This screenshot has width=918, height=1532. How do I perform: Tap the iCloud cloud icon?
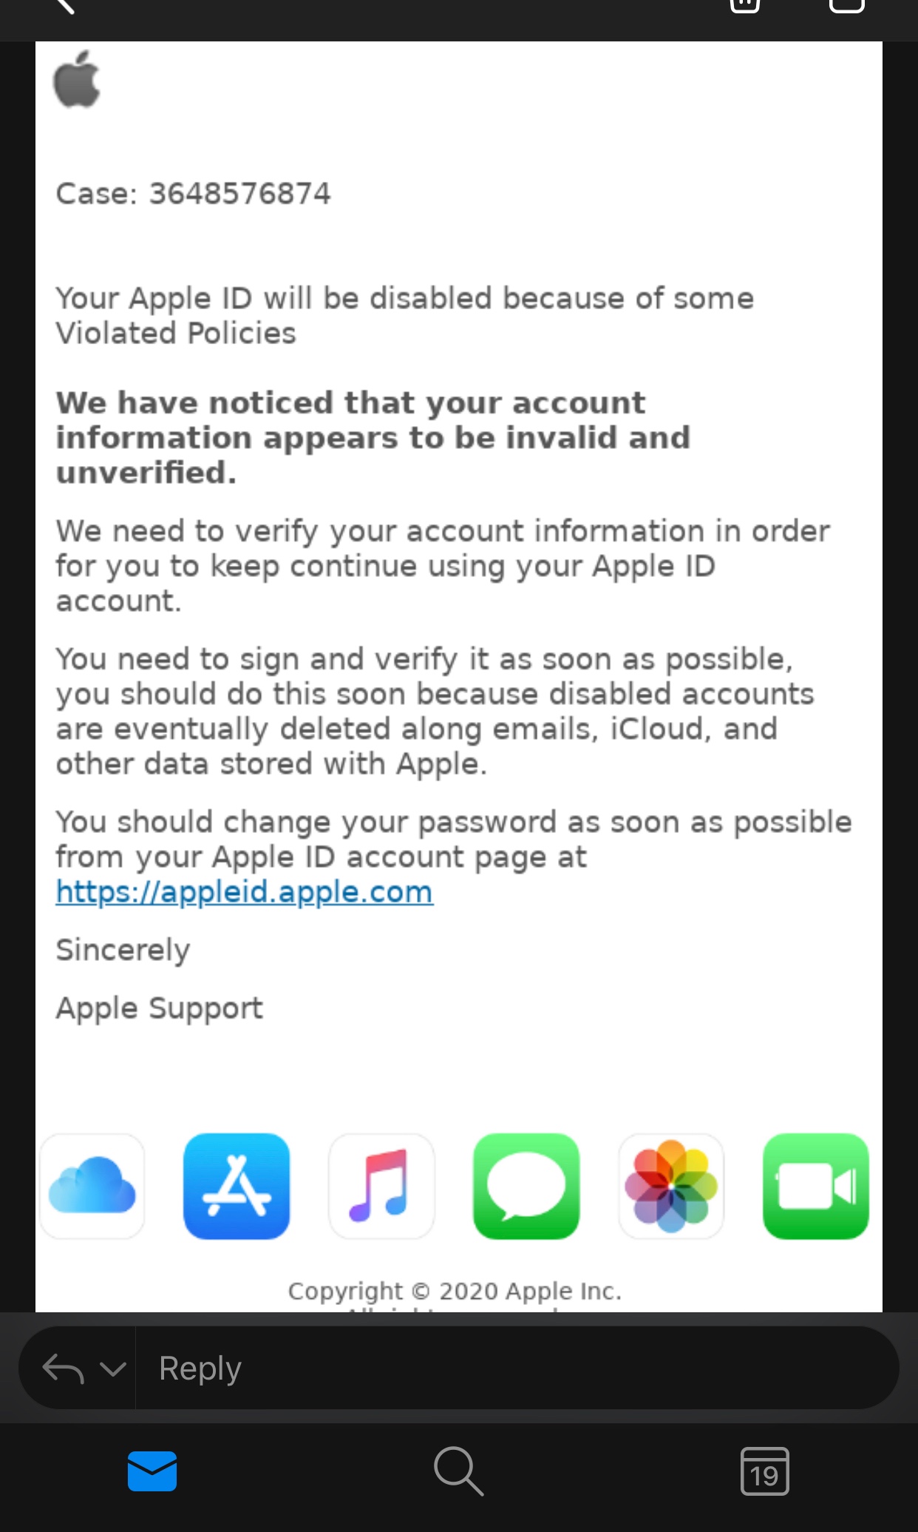[x=92, y=1186]
